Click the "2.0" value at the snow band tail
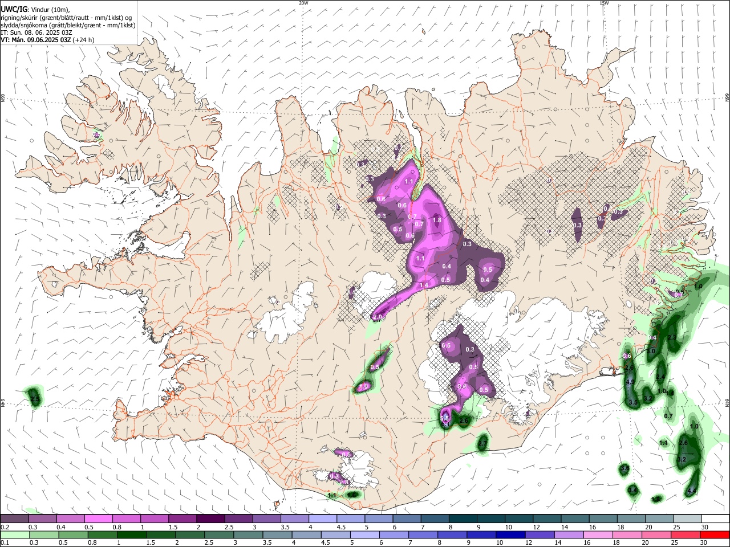 pyautogui.click(x=378, y=317)
